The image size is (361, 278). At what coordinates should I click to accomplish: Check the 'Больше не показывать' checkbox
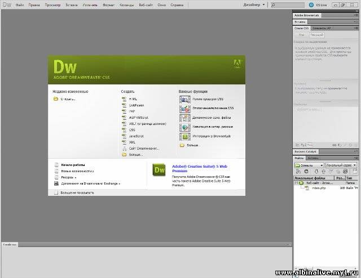pyautogui.click(x=56, y=193)
